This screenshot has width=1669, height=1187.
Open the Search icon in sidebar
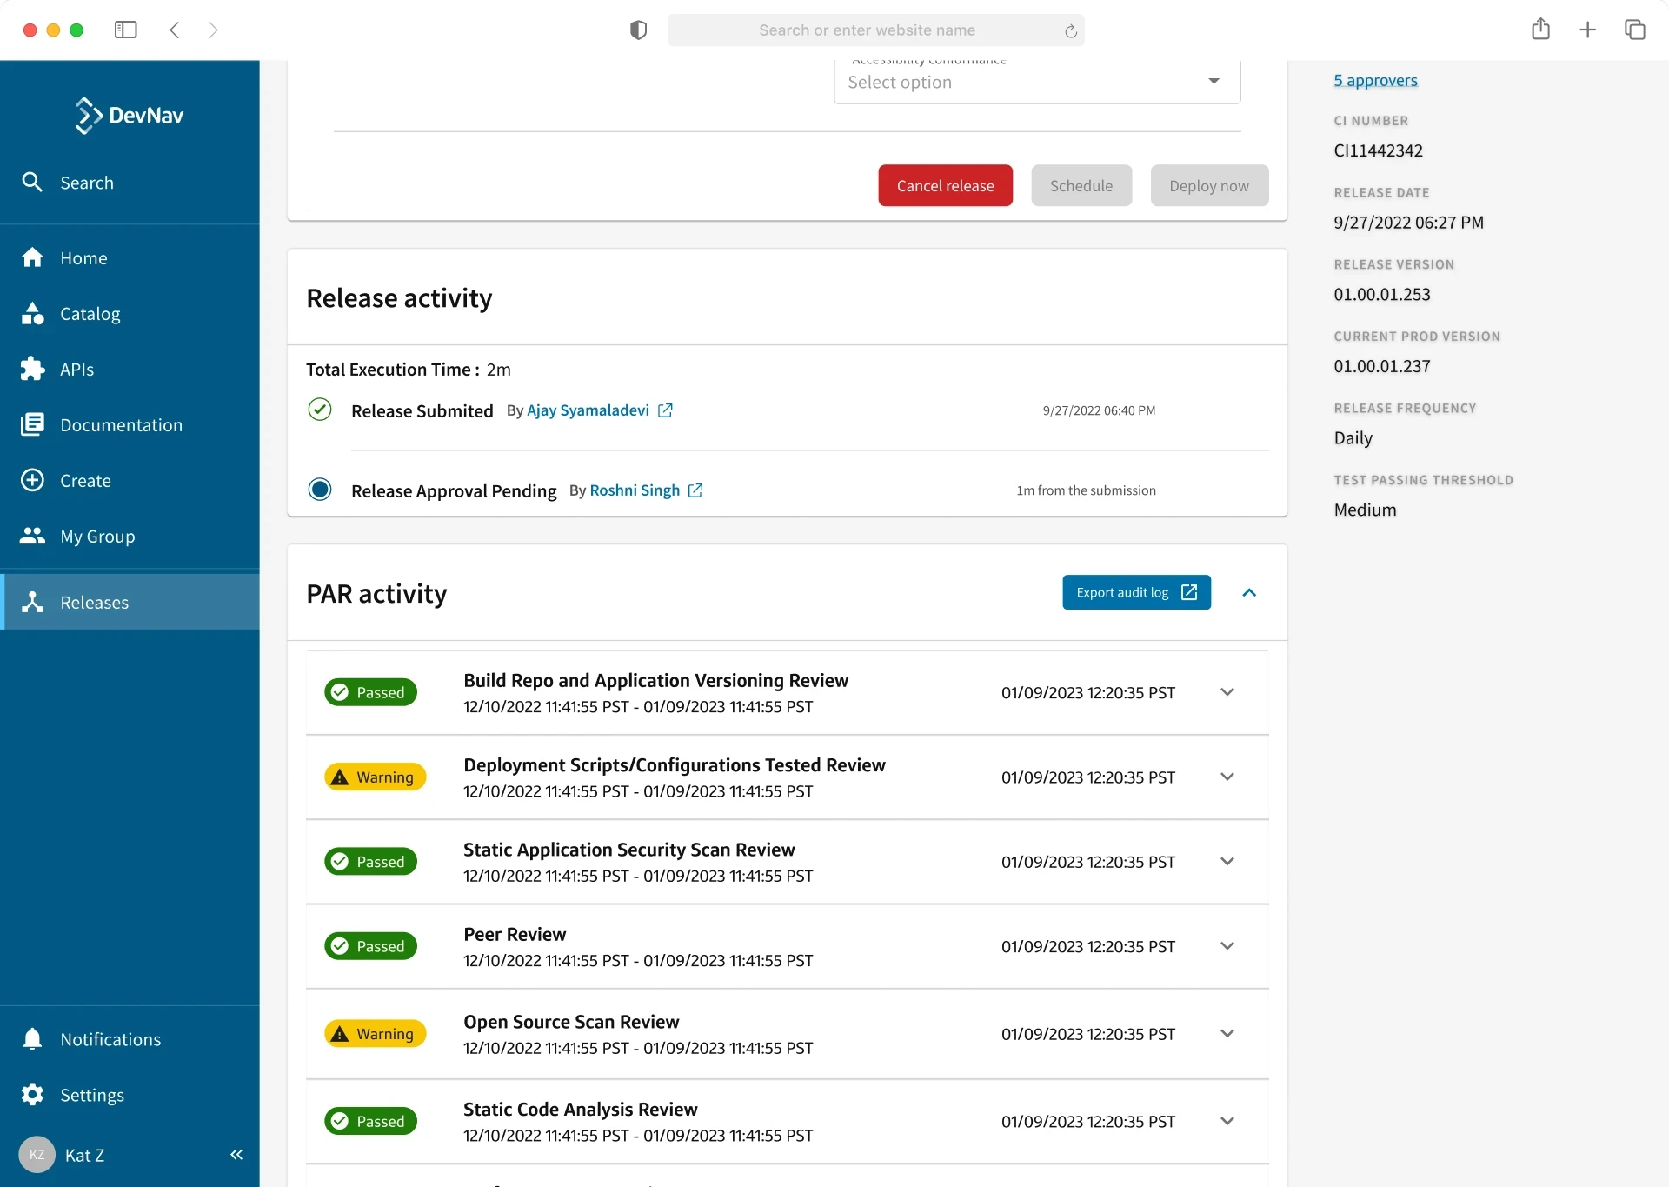pos(32,183)
